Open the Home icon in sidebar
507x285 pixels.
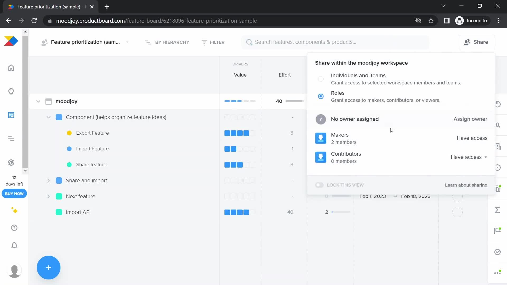tap(11, 68)
